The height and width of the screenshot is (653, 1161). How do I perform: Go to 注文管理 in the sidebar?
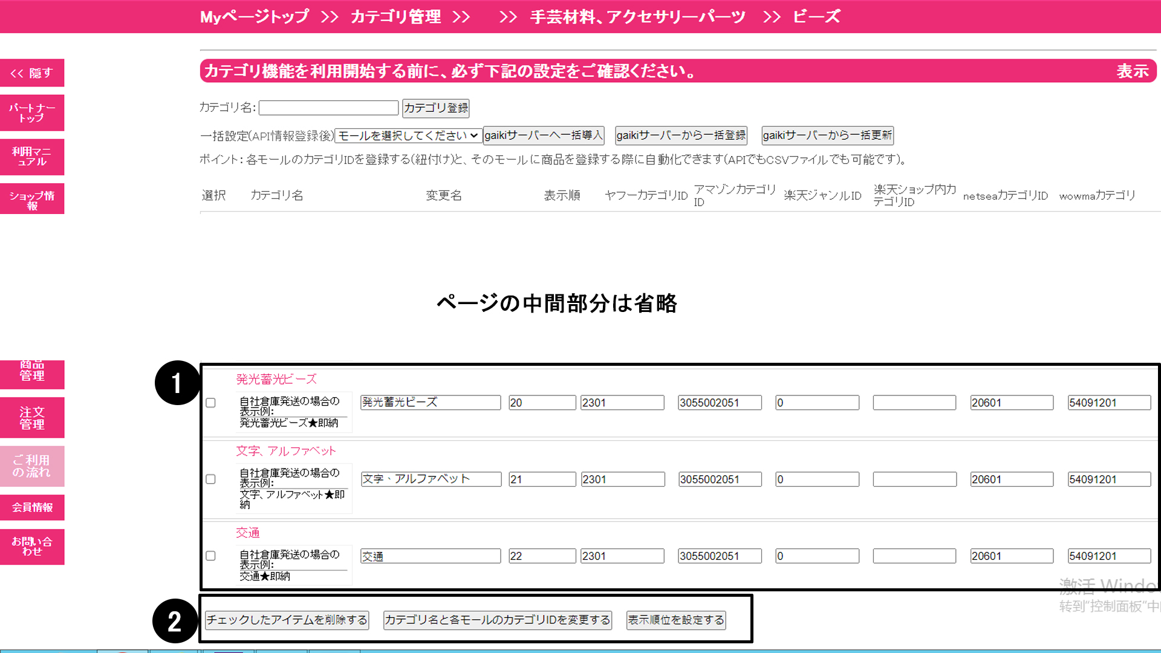click(32, 418)
